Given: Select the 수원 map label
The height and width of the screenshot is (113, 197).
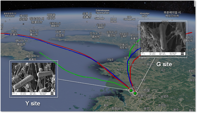Looking at the screenshot, I should tap(140, 96).
